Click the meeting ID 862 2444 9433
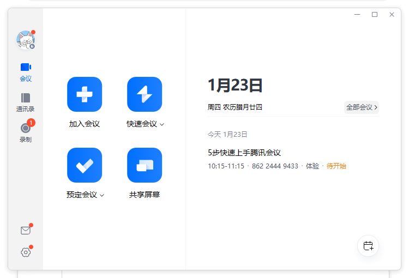 [x=275, y=166]
